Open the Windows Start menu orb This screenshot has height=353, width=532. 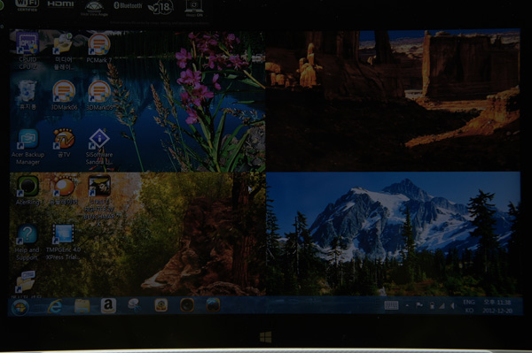tap(20, 307)
